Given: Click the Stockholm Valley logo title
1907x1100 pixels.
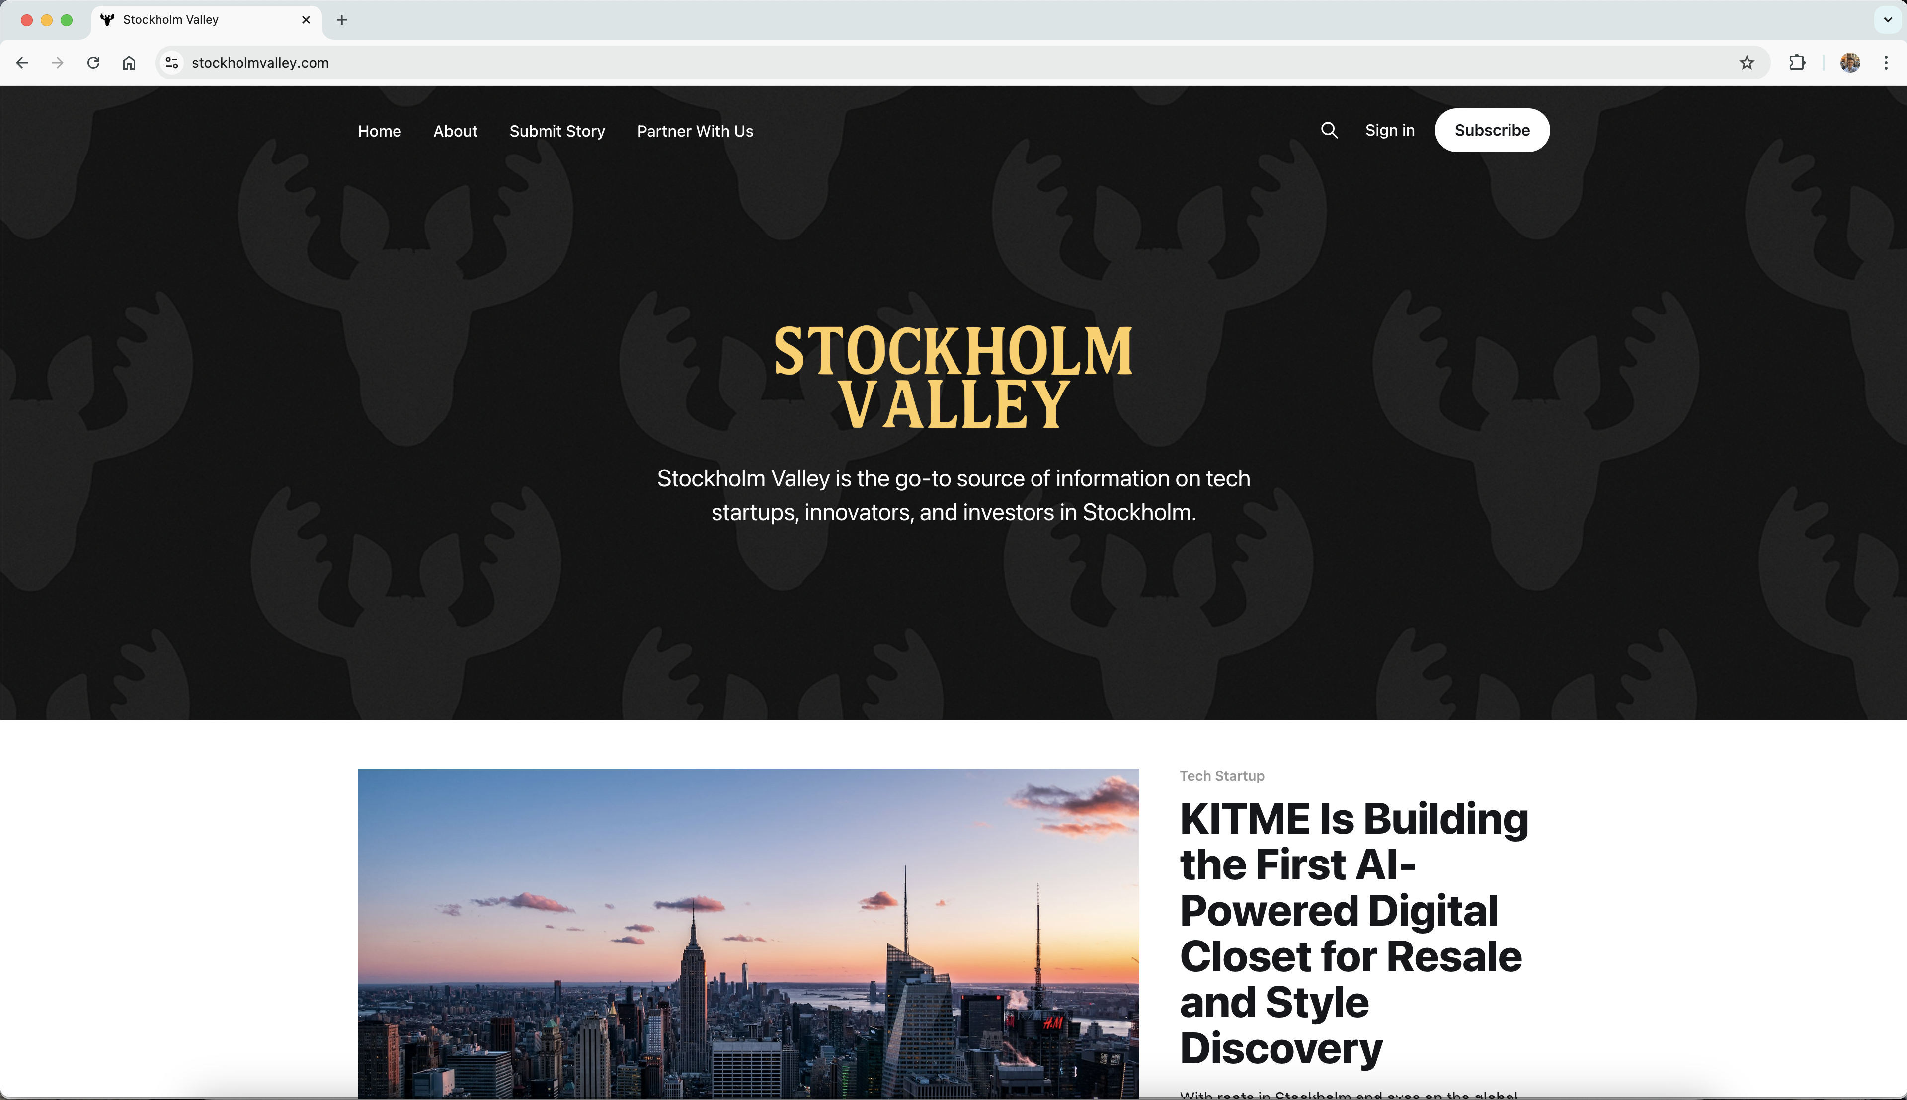Looking at the screenshot, I should (953, 376).
